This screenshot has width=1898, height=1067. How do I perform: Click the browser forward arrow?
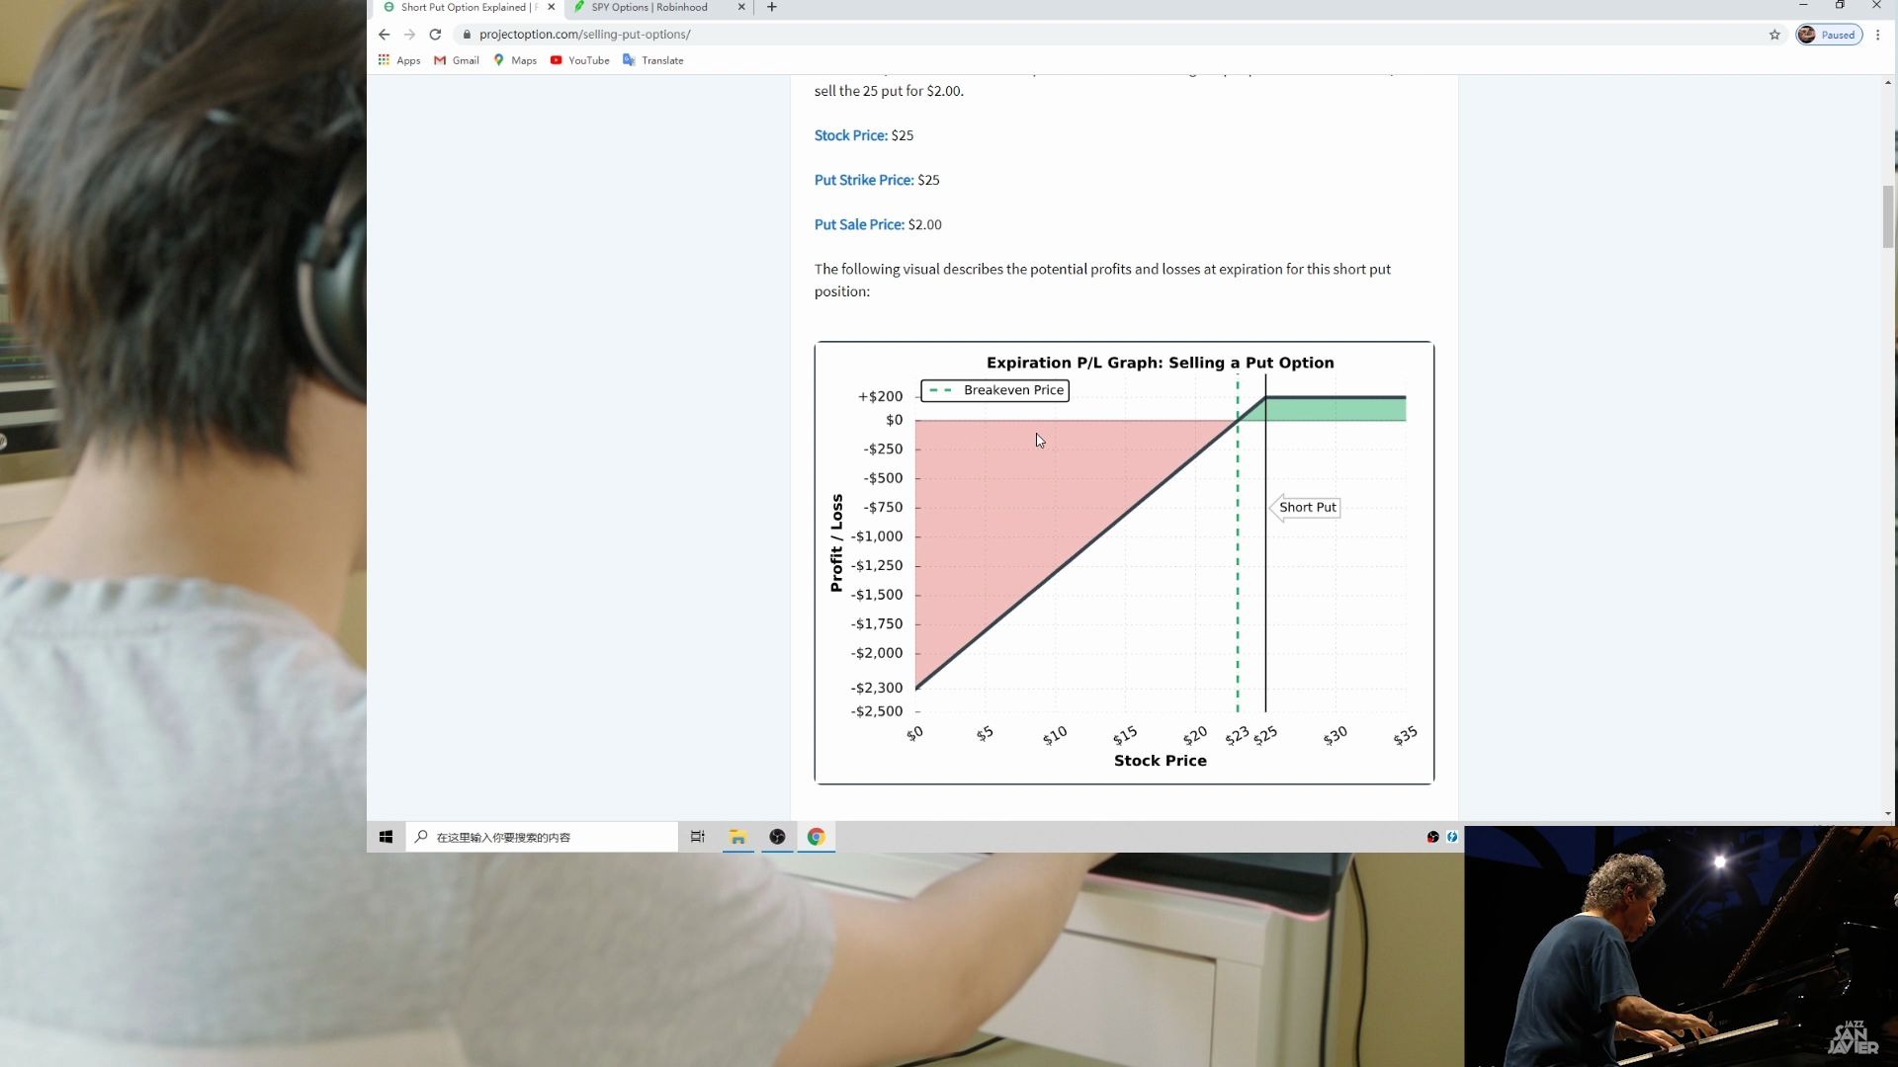coord(409,35)
